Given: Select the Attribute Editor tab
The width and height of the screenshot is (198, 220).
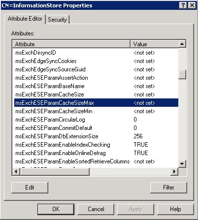Looking at the screenshot, I should coord(25,19).
